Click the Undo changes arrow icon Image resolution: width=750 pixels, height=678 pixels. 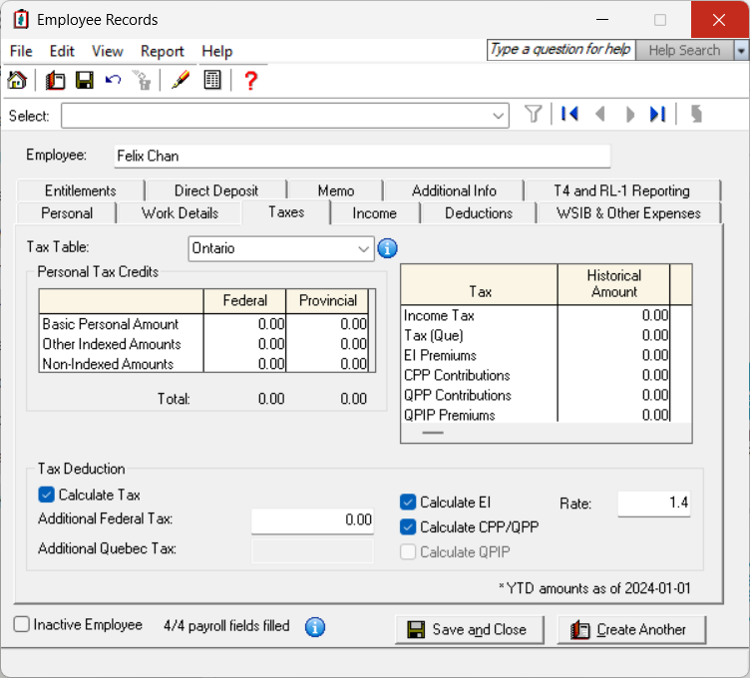pos(114,80)
